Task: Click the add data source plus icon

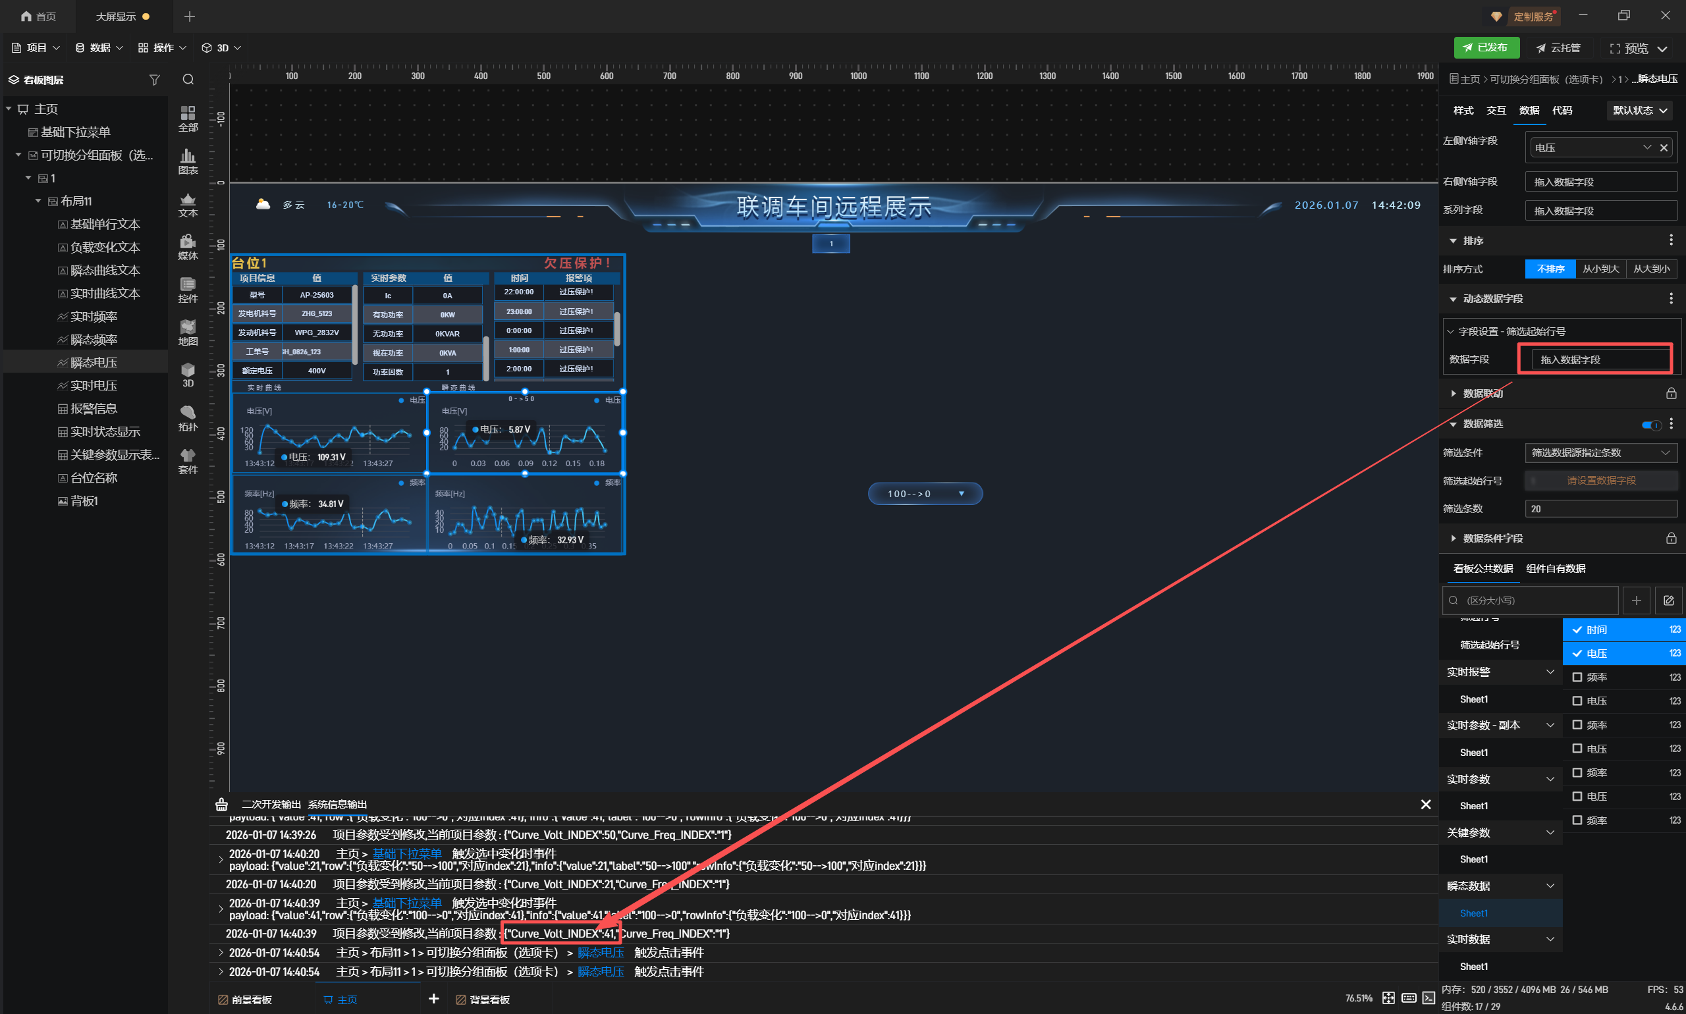Action: tap(1636, 600)
